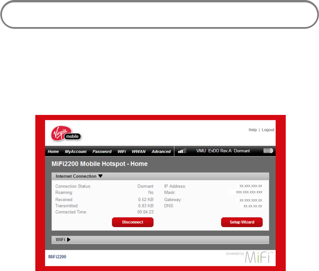Click the Mask value
The width and height of the screenshot is (319, 271).
pos(249,192)
